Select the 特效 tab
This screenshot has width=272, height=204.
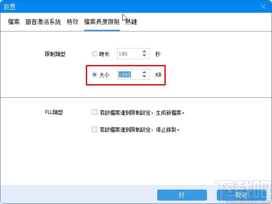click(73, 22)
